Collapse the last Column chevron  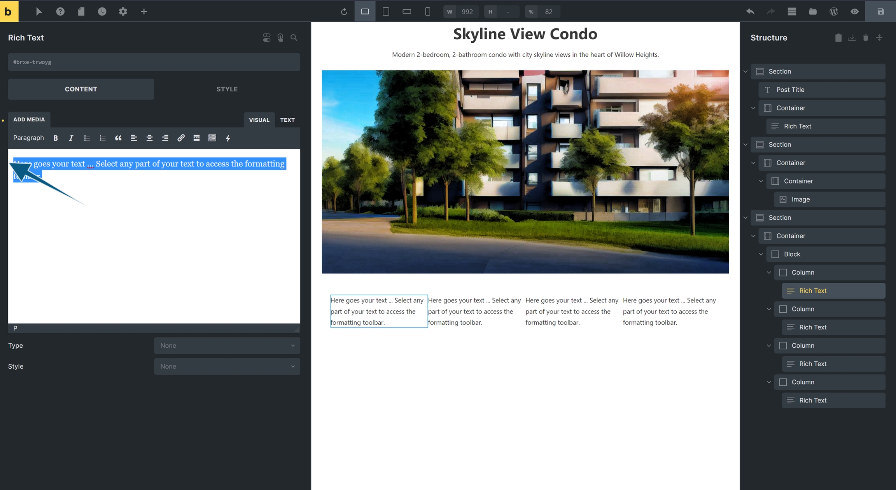[769, 382]
